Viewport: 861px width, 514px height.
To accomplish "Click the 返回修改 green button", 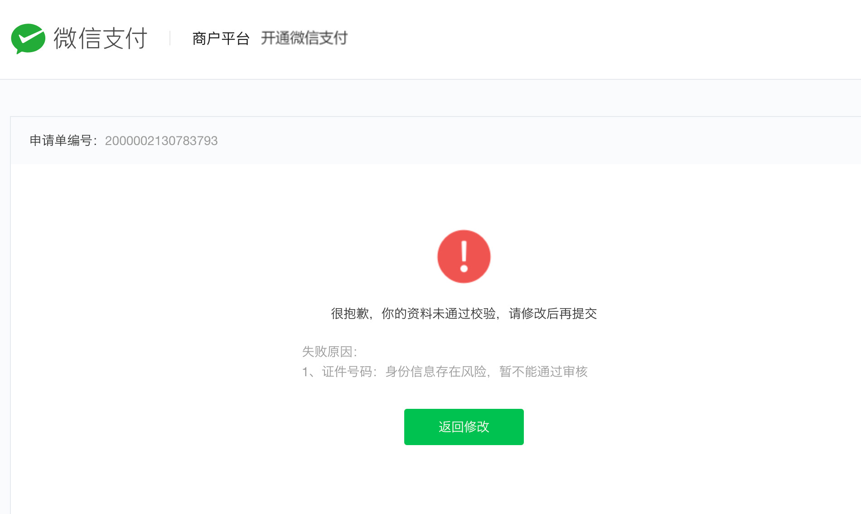I will click(464, 427).
